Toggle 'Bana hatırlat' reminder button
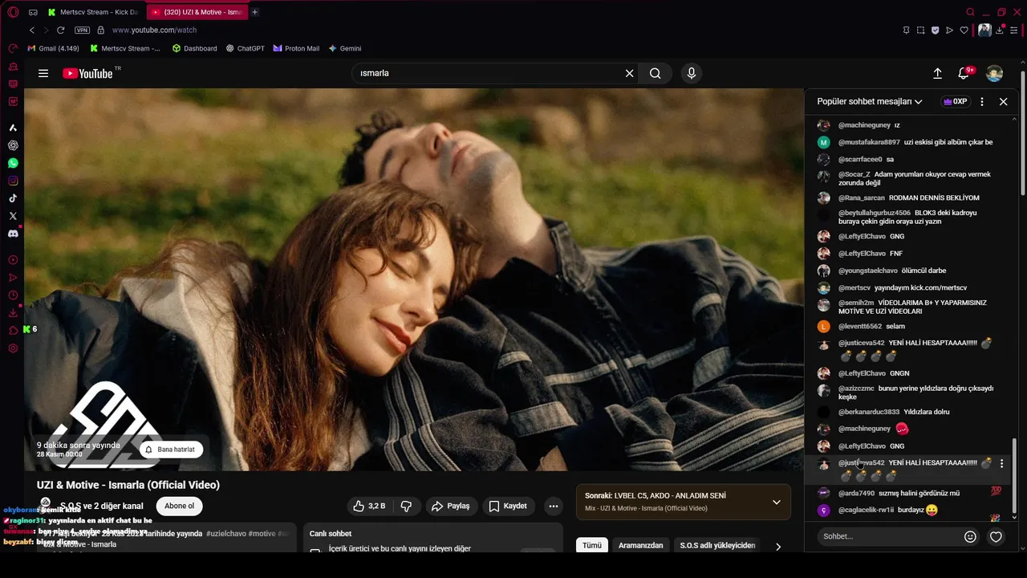Image resolution: width=1027 pixels, height=578 pixels. [170, 450]
